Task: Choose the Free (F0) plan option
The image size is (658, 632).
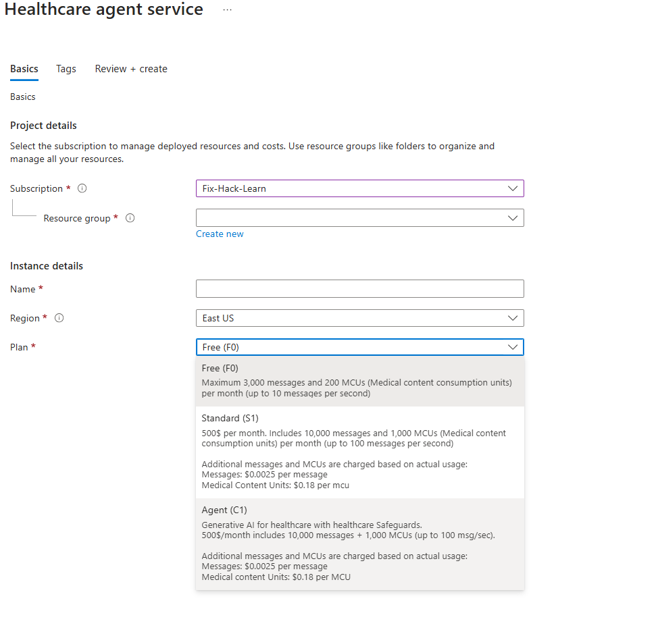Action: tap(359, 381)
